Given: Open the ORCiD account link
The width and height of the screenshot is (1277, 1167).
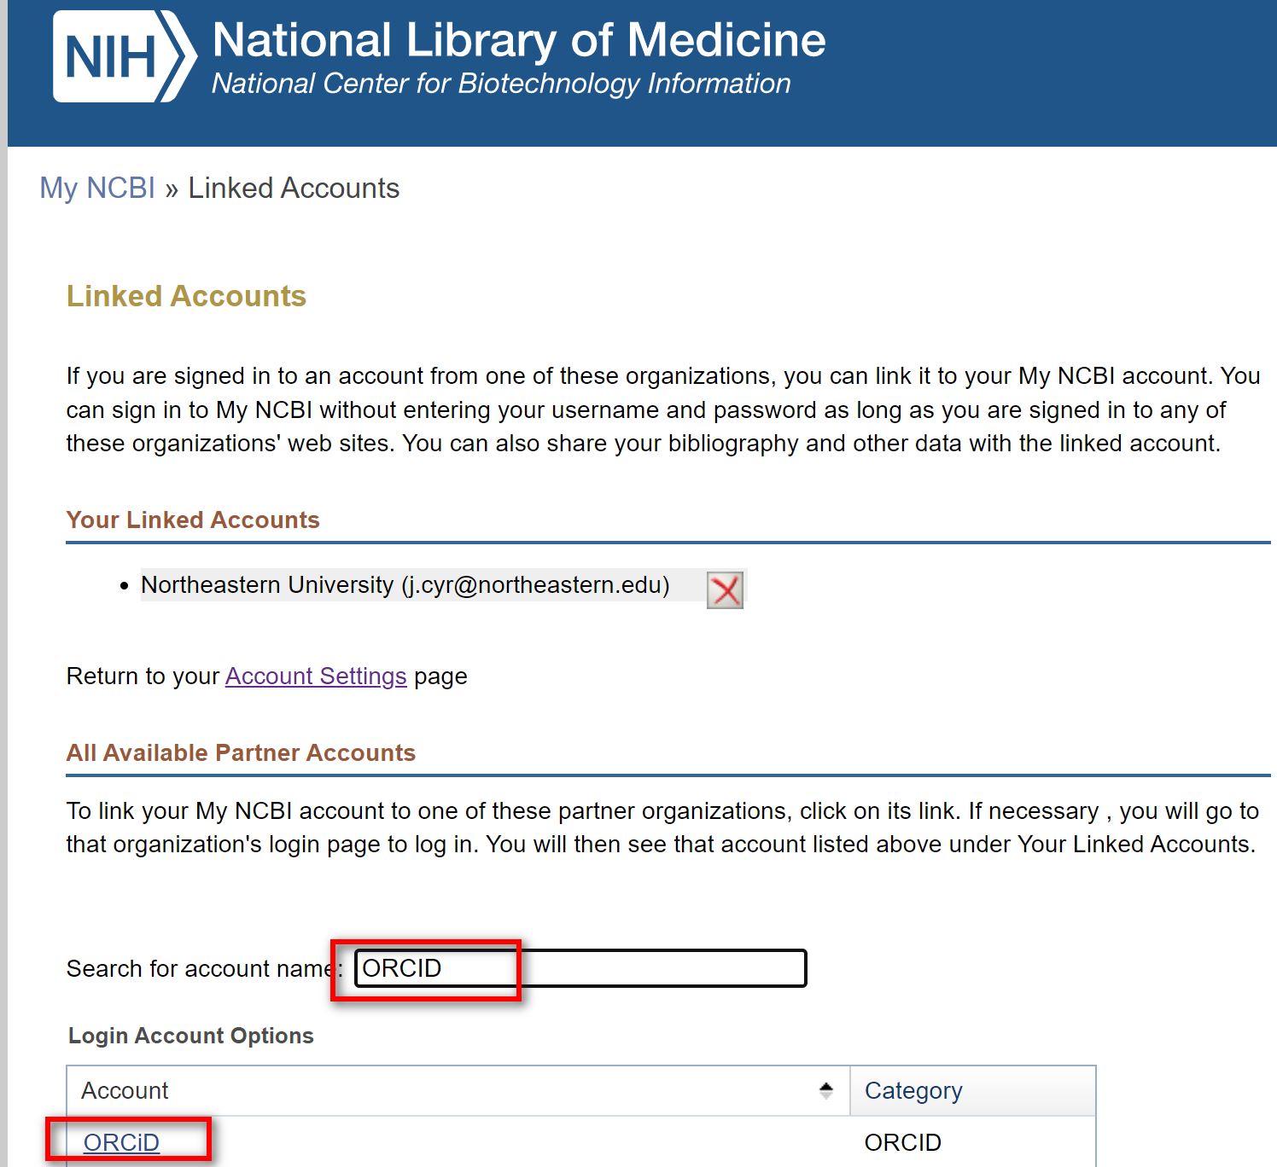Looking at the screenshot, I should (121, 1142).
